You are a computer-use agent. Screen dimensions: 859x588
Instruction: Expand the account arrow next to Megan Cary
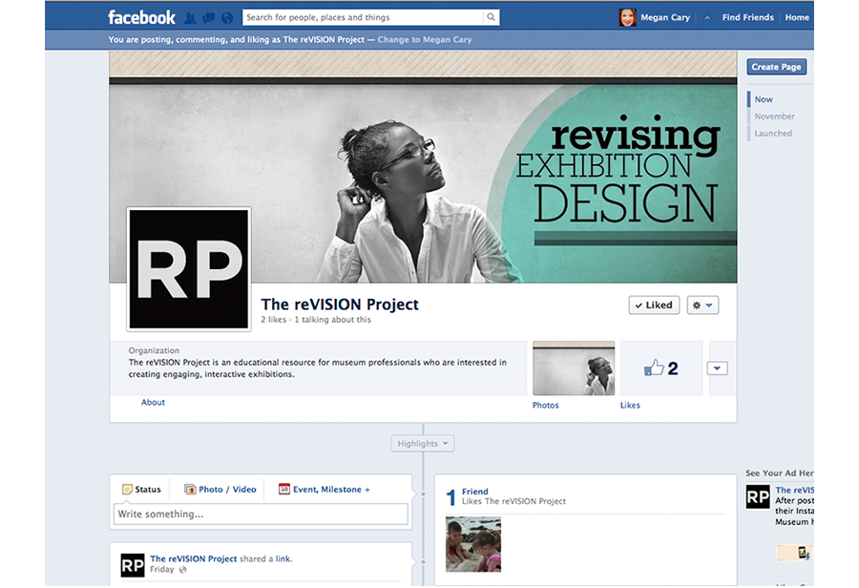click(x=707, y=17)
